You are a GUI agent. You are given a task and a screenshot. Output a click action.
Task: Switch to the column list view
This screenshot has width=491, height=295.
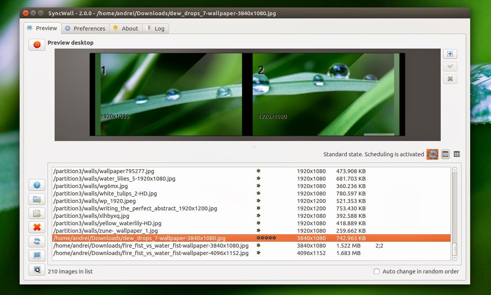point(456,154)
